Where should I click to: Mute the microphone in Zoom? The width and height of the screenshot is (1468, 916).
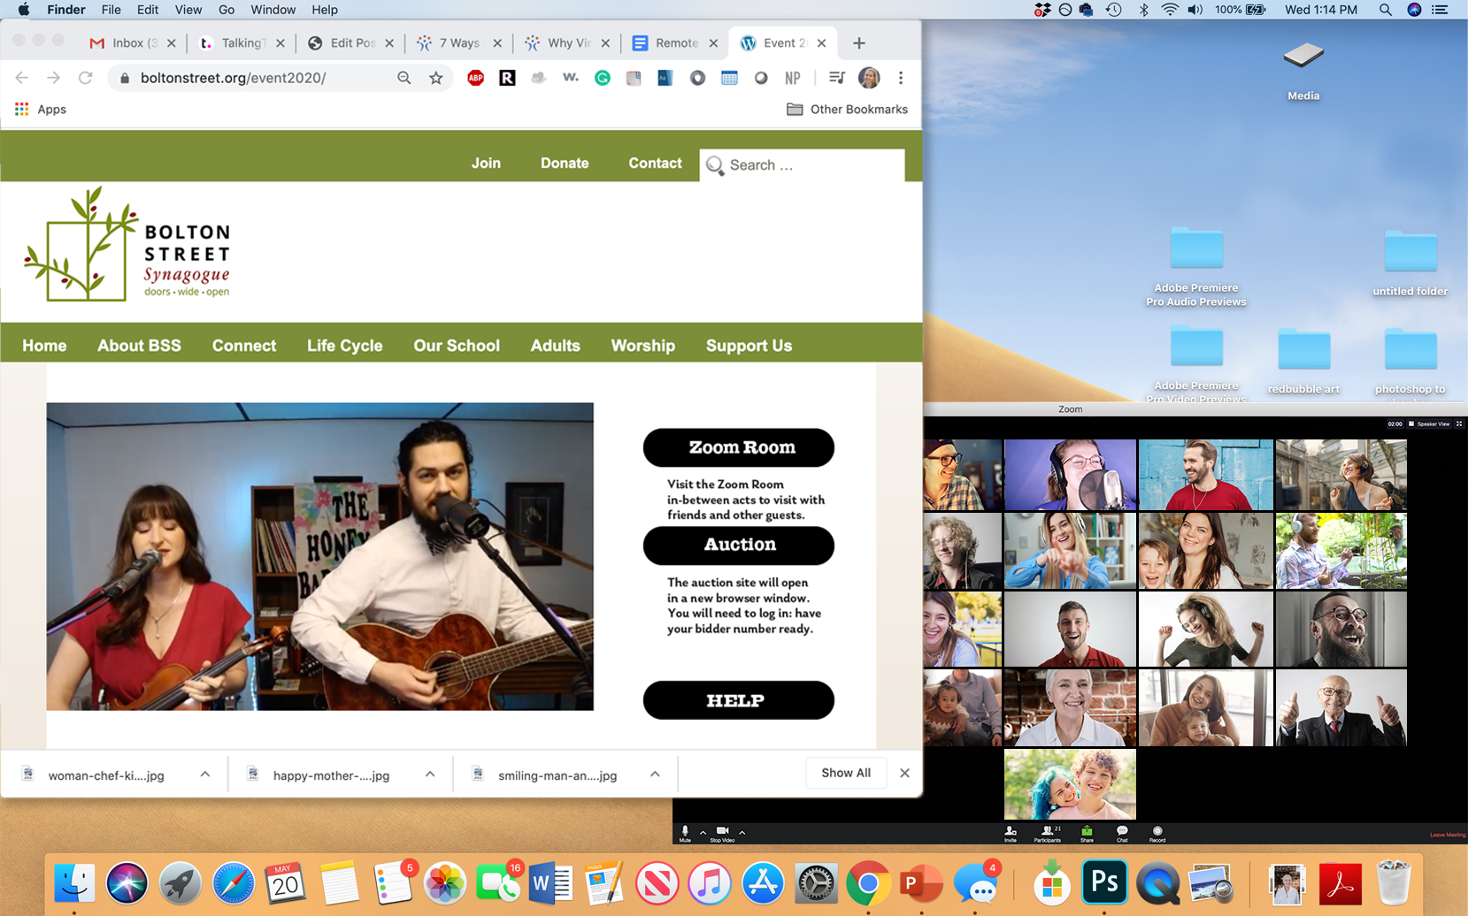pyautogui.click(x=684, y=833)
